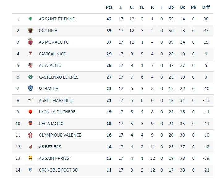
Task: Open the ASPTT Marseille team link
Action: (x=56, y=100)
